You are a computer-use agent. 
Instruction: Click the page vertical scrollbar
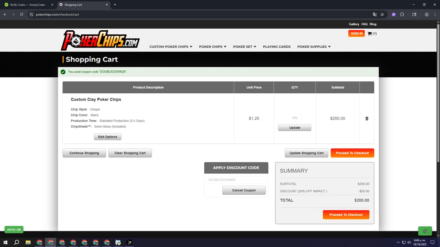pos(438,93)
